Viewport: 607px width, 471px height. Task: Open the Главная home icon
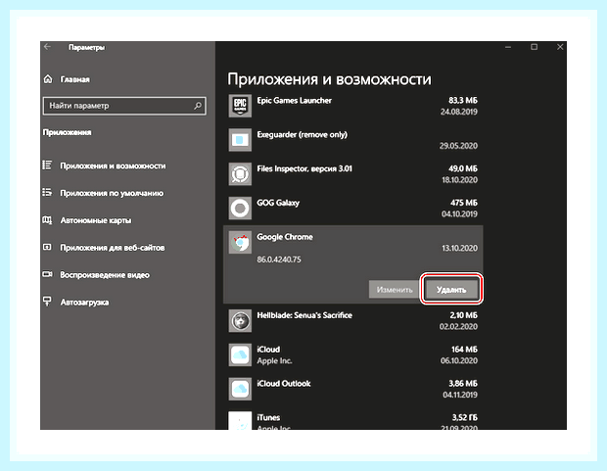coord(48,79)
